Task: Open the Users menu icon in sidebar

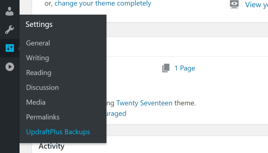Action: 9,11
